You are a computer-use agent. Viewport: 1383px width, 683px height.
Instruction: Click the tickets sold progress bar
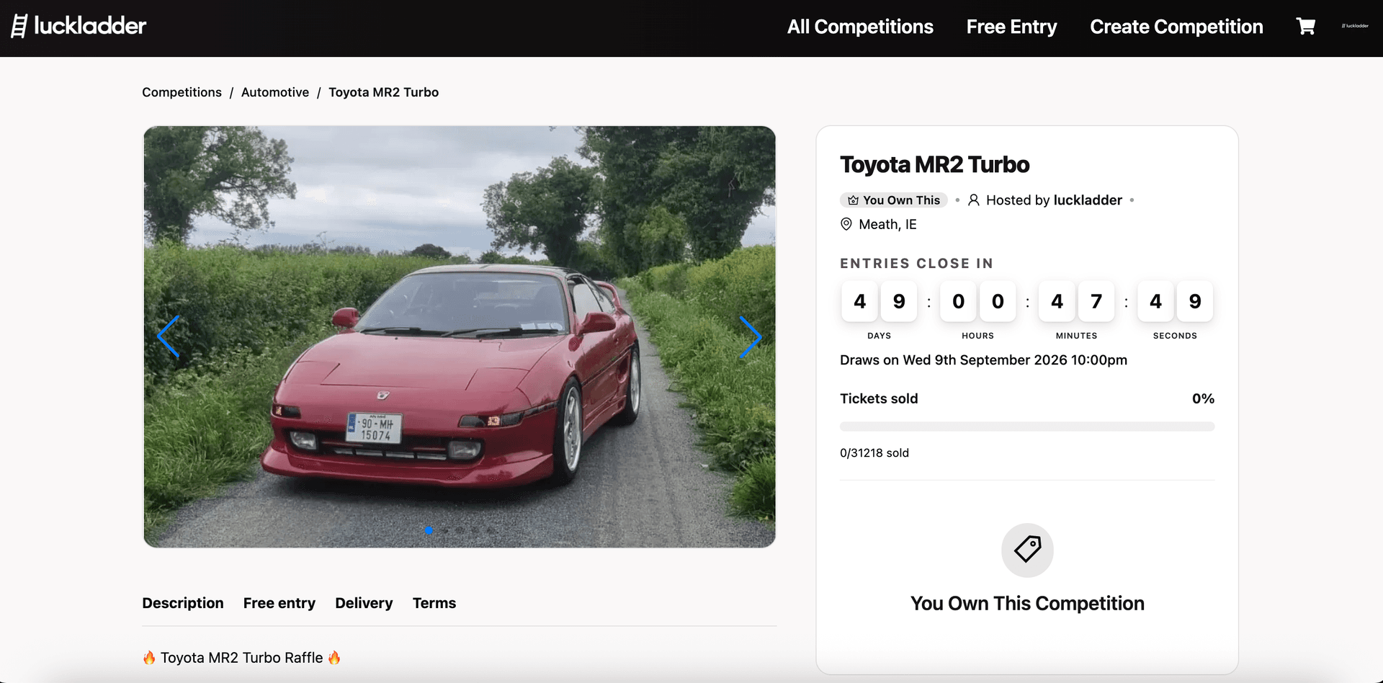coord(1027,427)
